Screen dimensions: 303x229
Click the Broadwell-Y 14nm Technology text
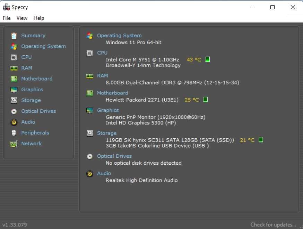[x=143, y=65]
